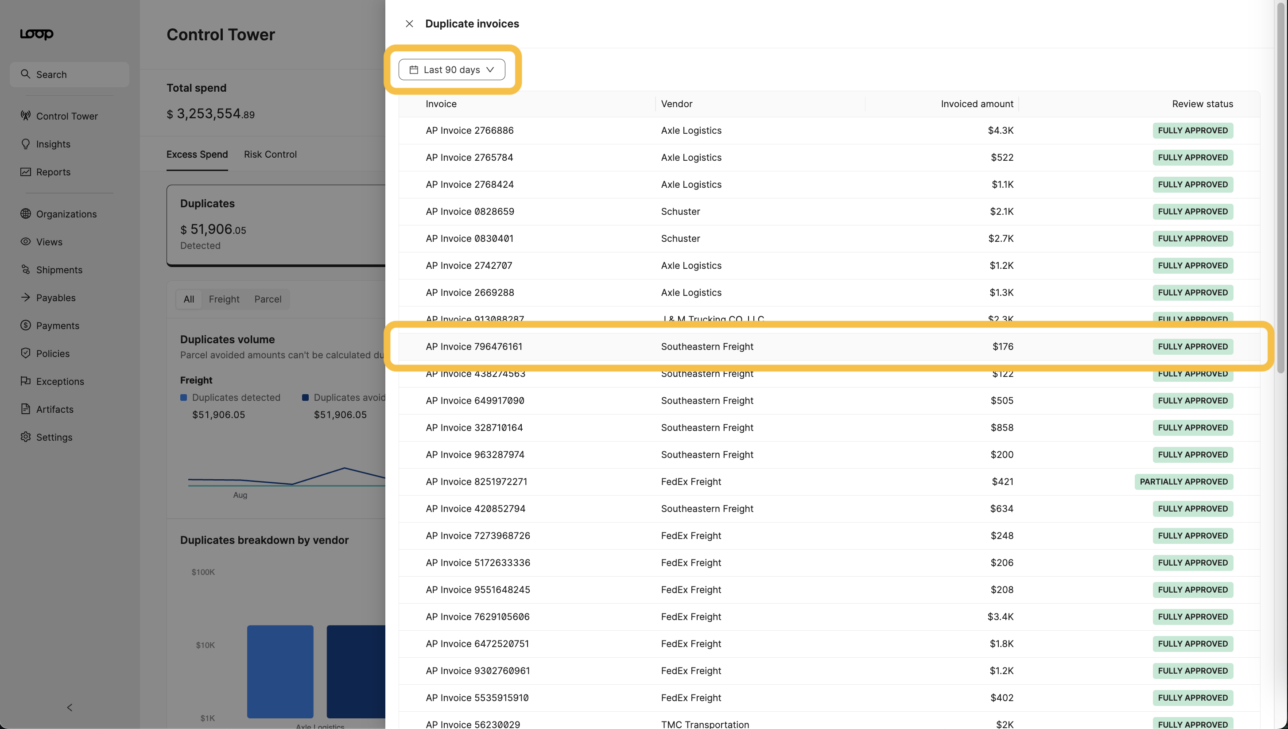Click the PARTIALLY APPROVED status badge
The width and height of the screenshot is (1288, 729).
point(1184,482)
